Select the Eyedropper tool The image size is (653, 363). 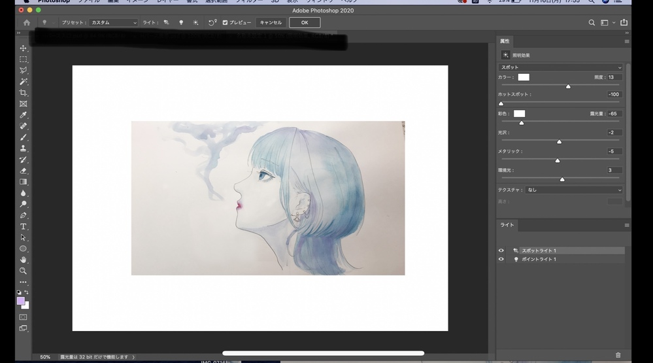24,115
